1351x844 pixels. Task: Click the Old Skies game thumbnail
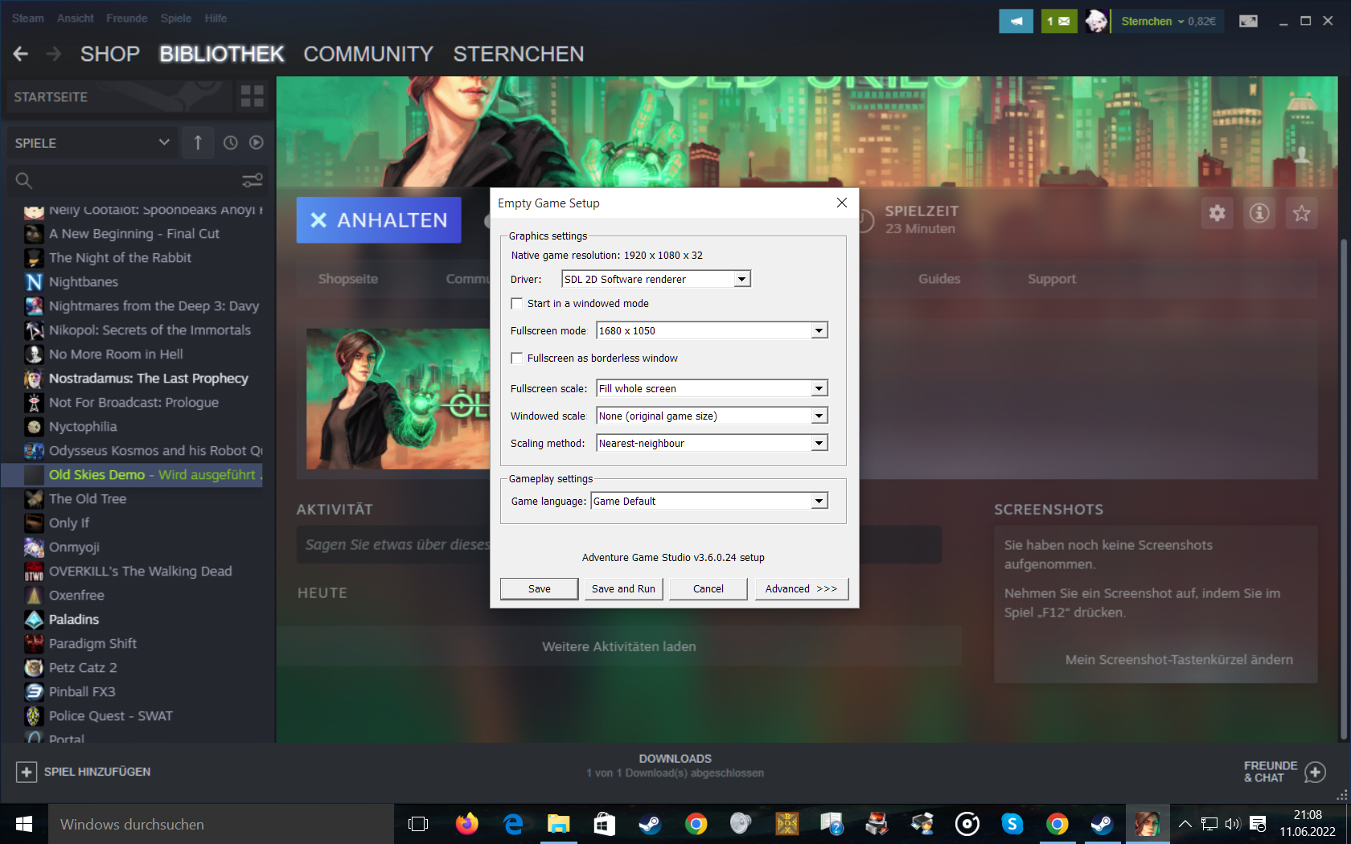coord(398,399)
